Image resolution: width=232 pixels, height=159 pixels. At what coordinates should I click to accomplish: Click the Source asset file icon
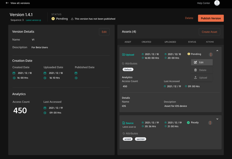(x=124, y=123)
